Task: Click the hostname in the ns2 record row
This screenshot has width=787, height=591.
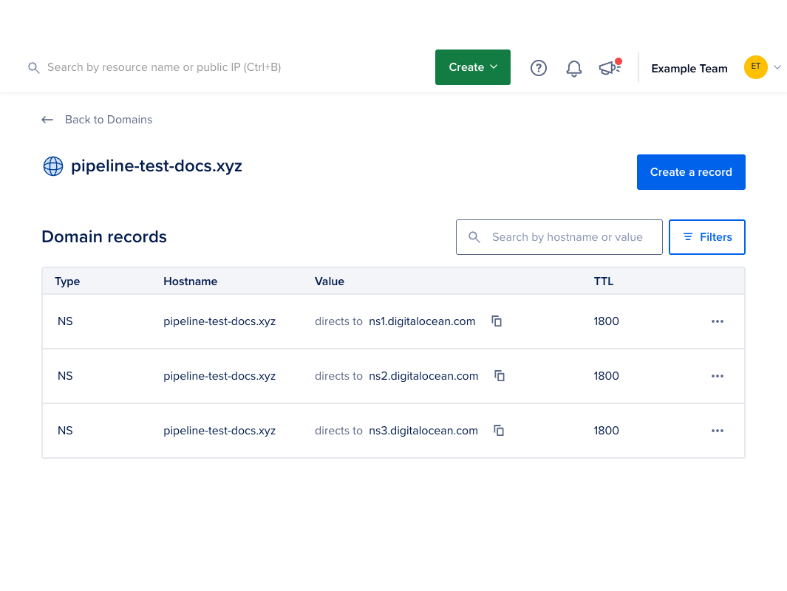Action: 219,376
